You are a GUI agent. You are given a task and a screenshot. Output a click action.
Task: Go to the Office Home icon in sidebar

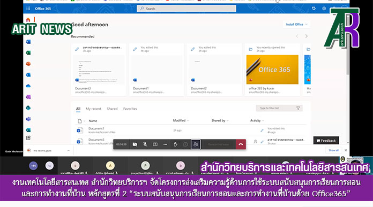click(x=28, y=20)
